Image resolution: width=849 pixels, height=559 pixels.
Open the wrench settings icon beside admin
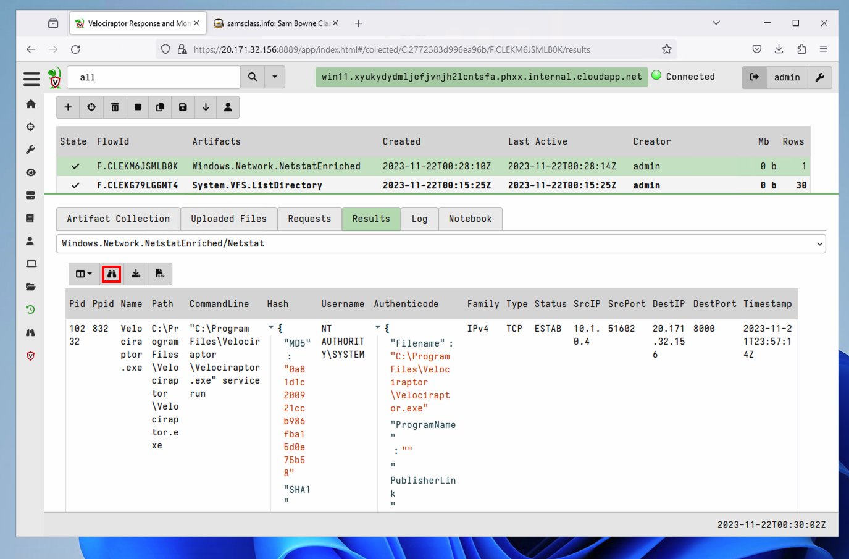point(820,77)
